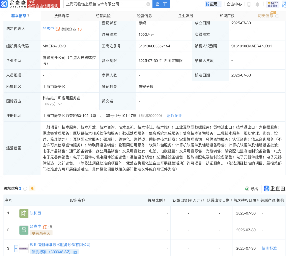
Task: Click the 查一下 search button
Action: tap(161, 4)
